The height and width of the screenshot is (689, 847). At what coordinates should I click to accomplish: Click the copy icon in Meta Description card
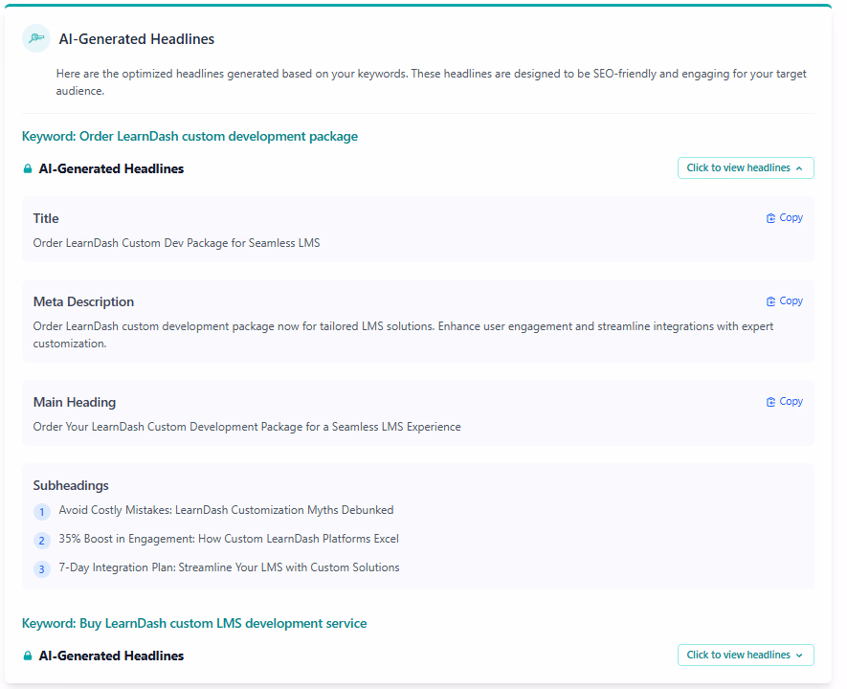pyautogui.click(x=770, y=301)
